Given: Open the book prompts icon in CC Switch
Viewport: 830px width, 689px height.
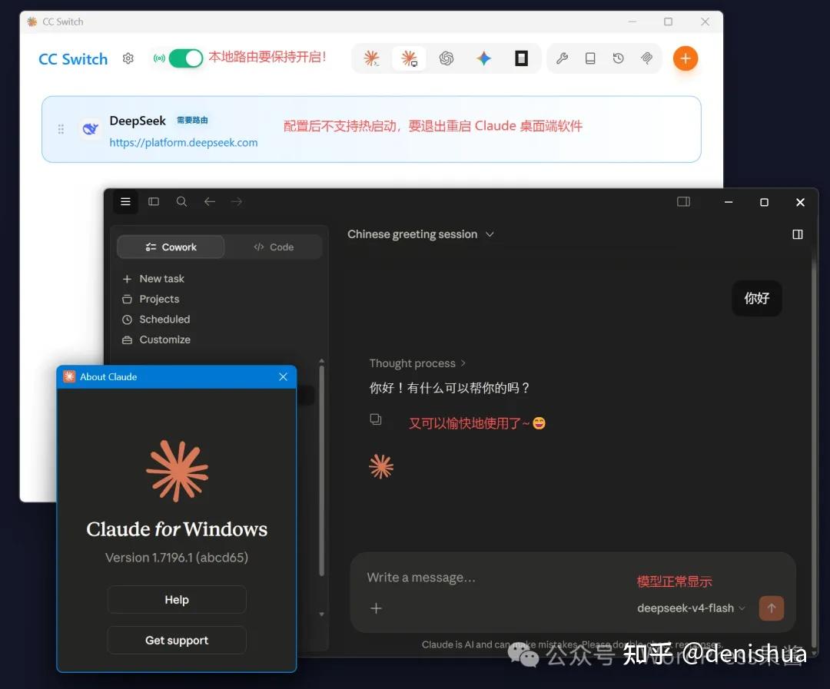Looking at the screenshot, I should tap(590, 58).
